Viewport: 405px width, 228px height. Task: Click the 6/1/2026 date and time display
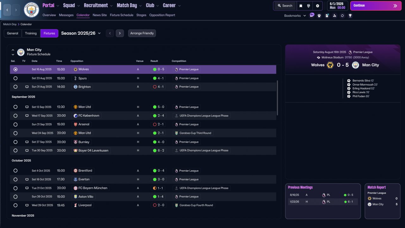[337, 6]
